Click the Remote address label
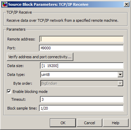The width and height of the screenshot is (131, 130). (21, 39)
